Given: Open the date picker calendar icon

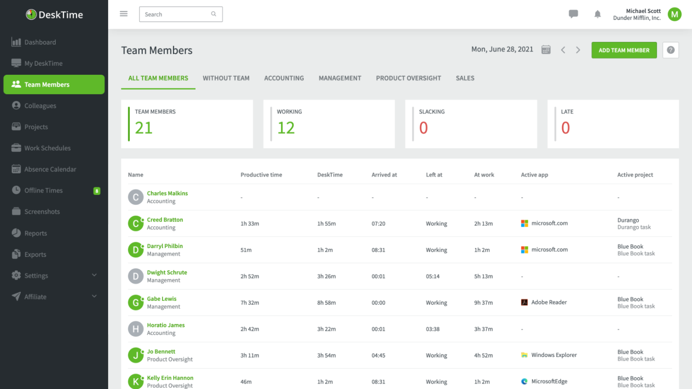Looking at the screenshot, I should (546, 50).
